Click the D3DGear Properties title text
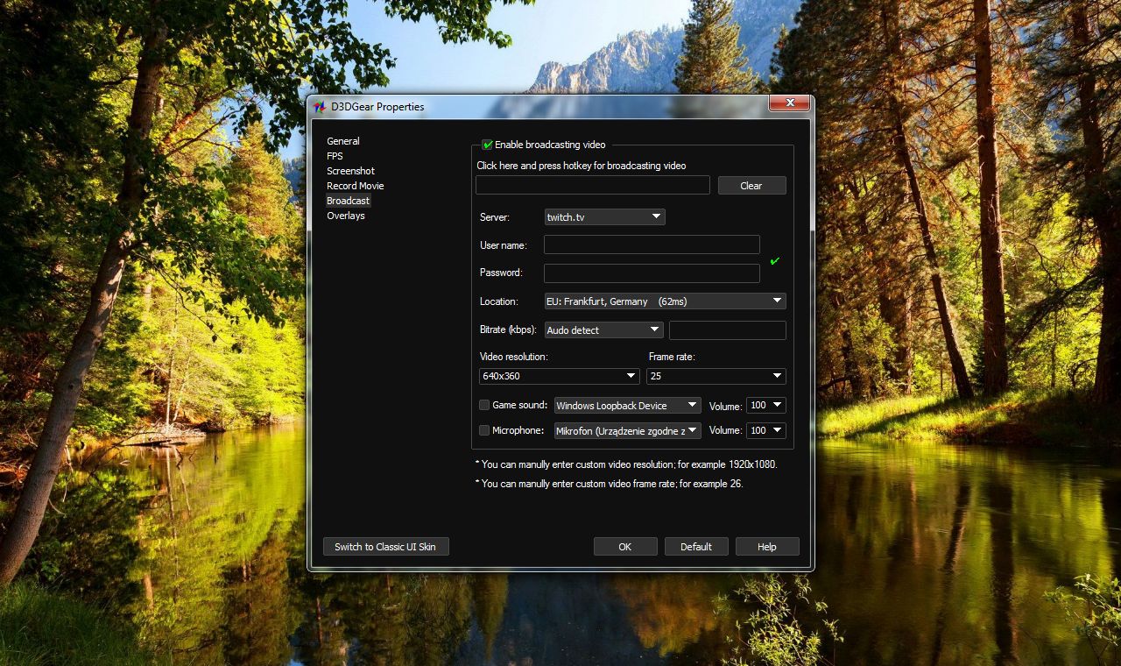1121x666 pixels. [x=377, y=107]
